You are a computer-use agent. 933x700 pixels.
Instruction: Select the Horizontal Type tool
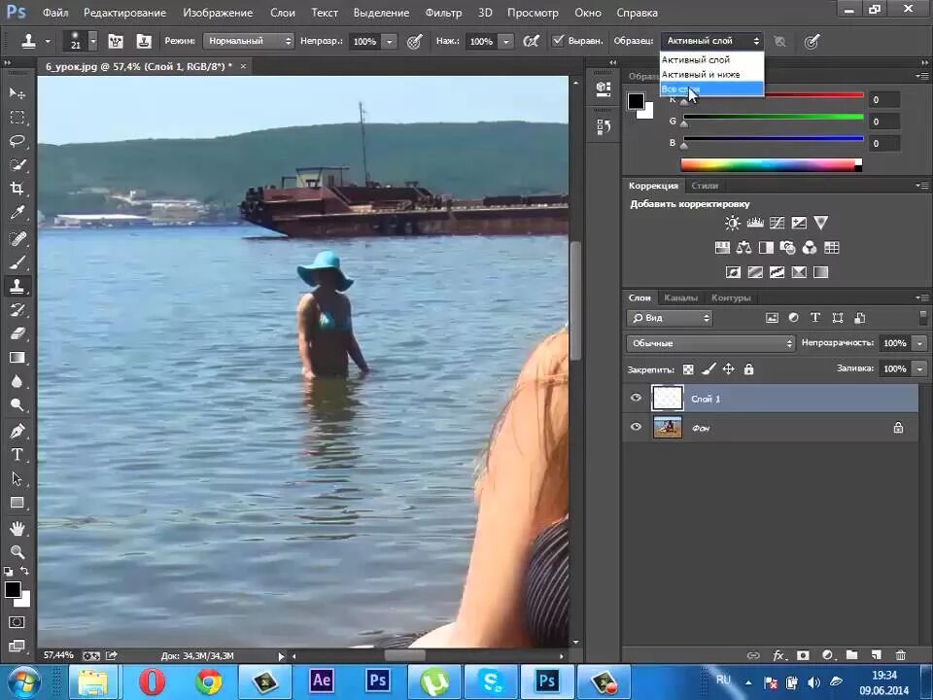coord(17,455)
